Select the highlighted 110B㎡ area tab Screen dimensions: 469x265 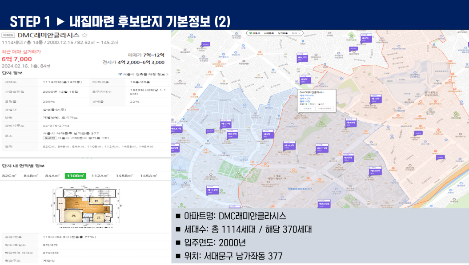pos(76,176)
